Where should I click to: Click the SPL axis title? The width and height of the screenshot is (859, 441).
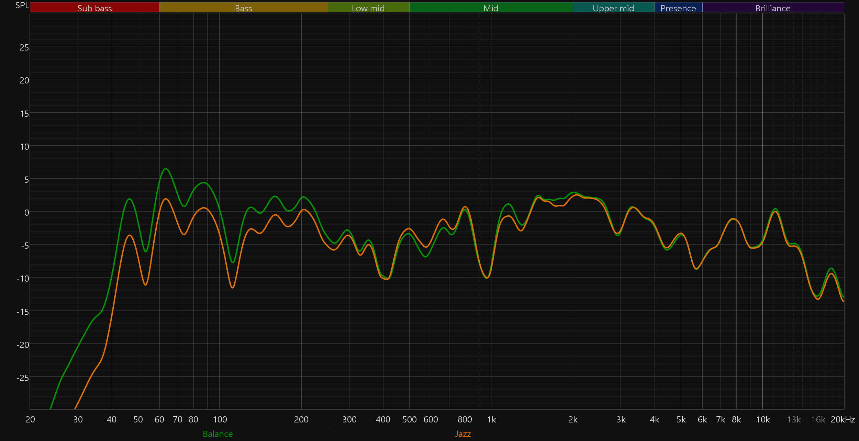[x=22, y=5]
